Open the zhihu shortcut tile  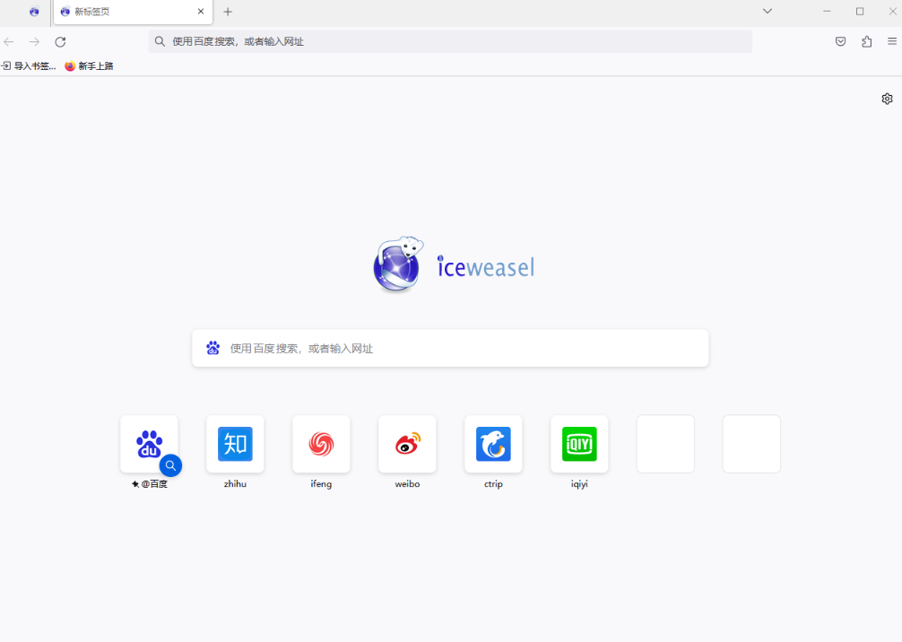click(x=235, y=444)
